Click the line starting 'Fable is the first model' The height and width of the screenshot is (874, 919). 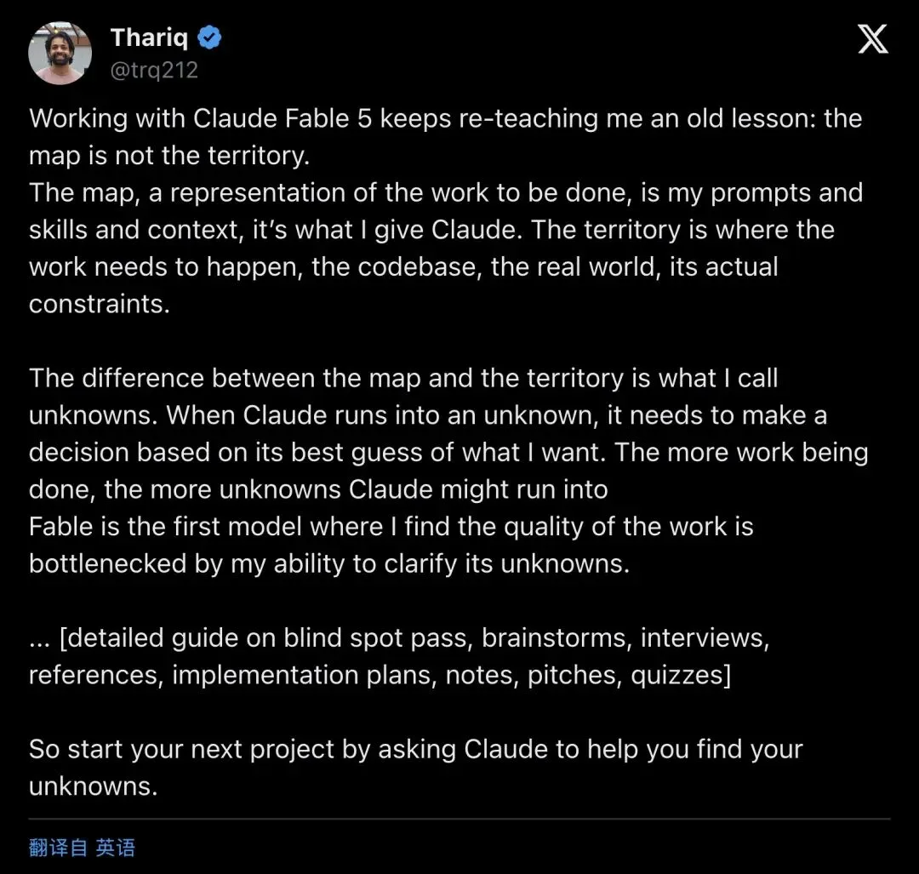[391, 527]
